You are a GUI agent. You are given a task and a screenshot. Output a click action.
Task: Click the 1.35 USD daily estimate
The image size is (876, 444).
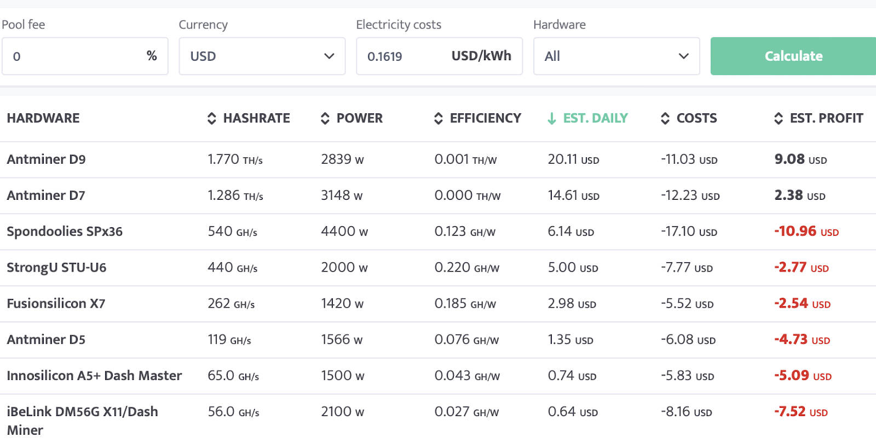570,340
